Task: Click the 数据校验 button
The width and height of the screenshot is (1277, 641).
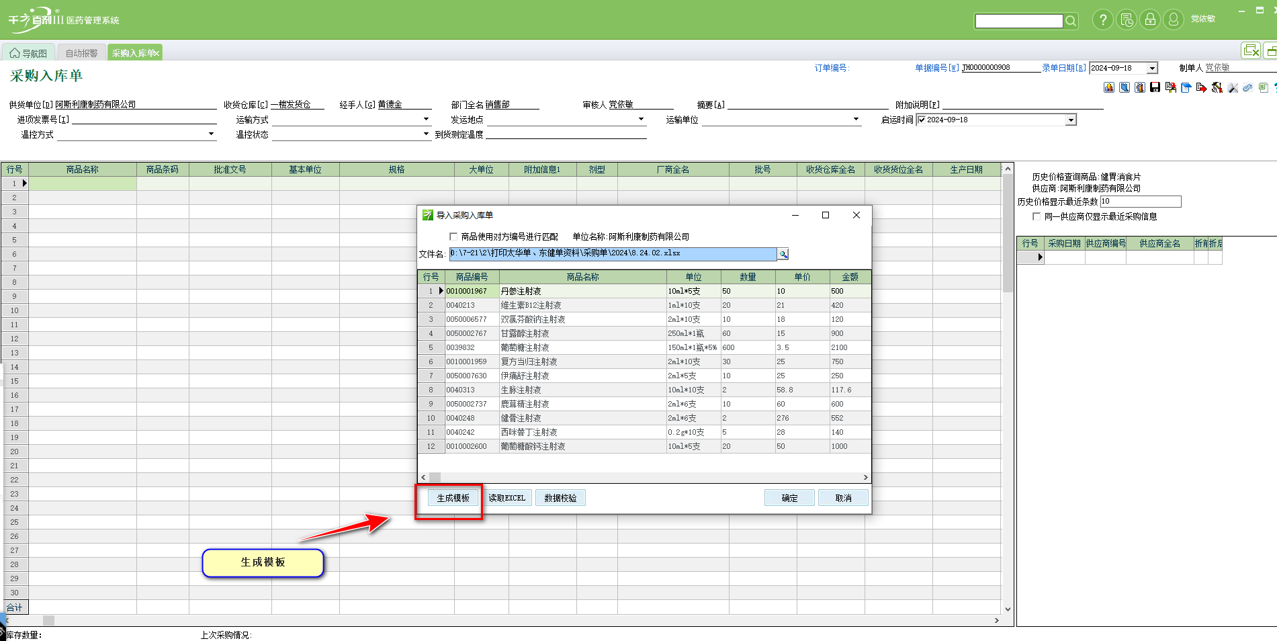Action: (560, 498)
